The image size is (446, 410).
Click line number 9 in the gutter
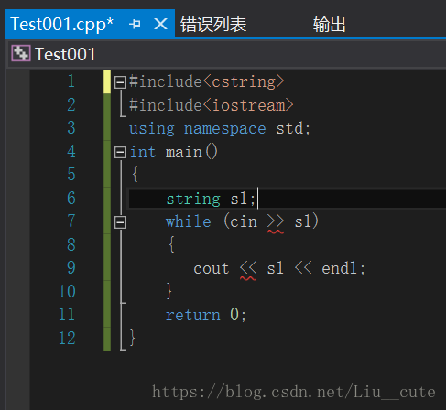pos(71,268)
